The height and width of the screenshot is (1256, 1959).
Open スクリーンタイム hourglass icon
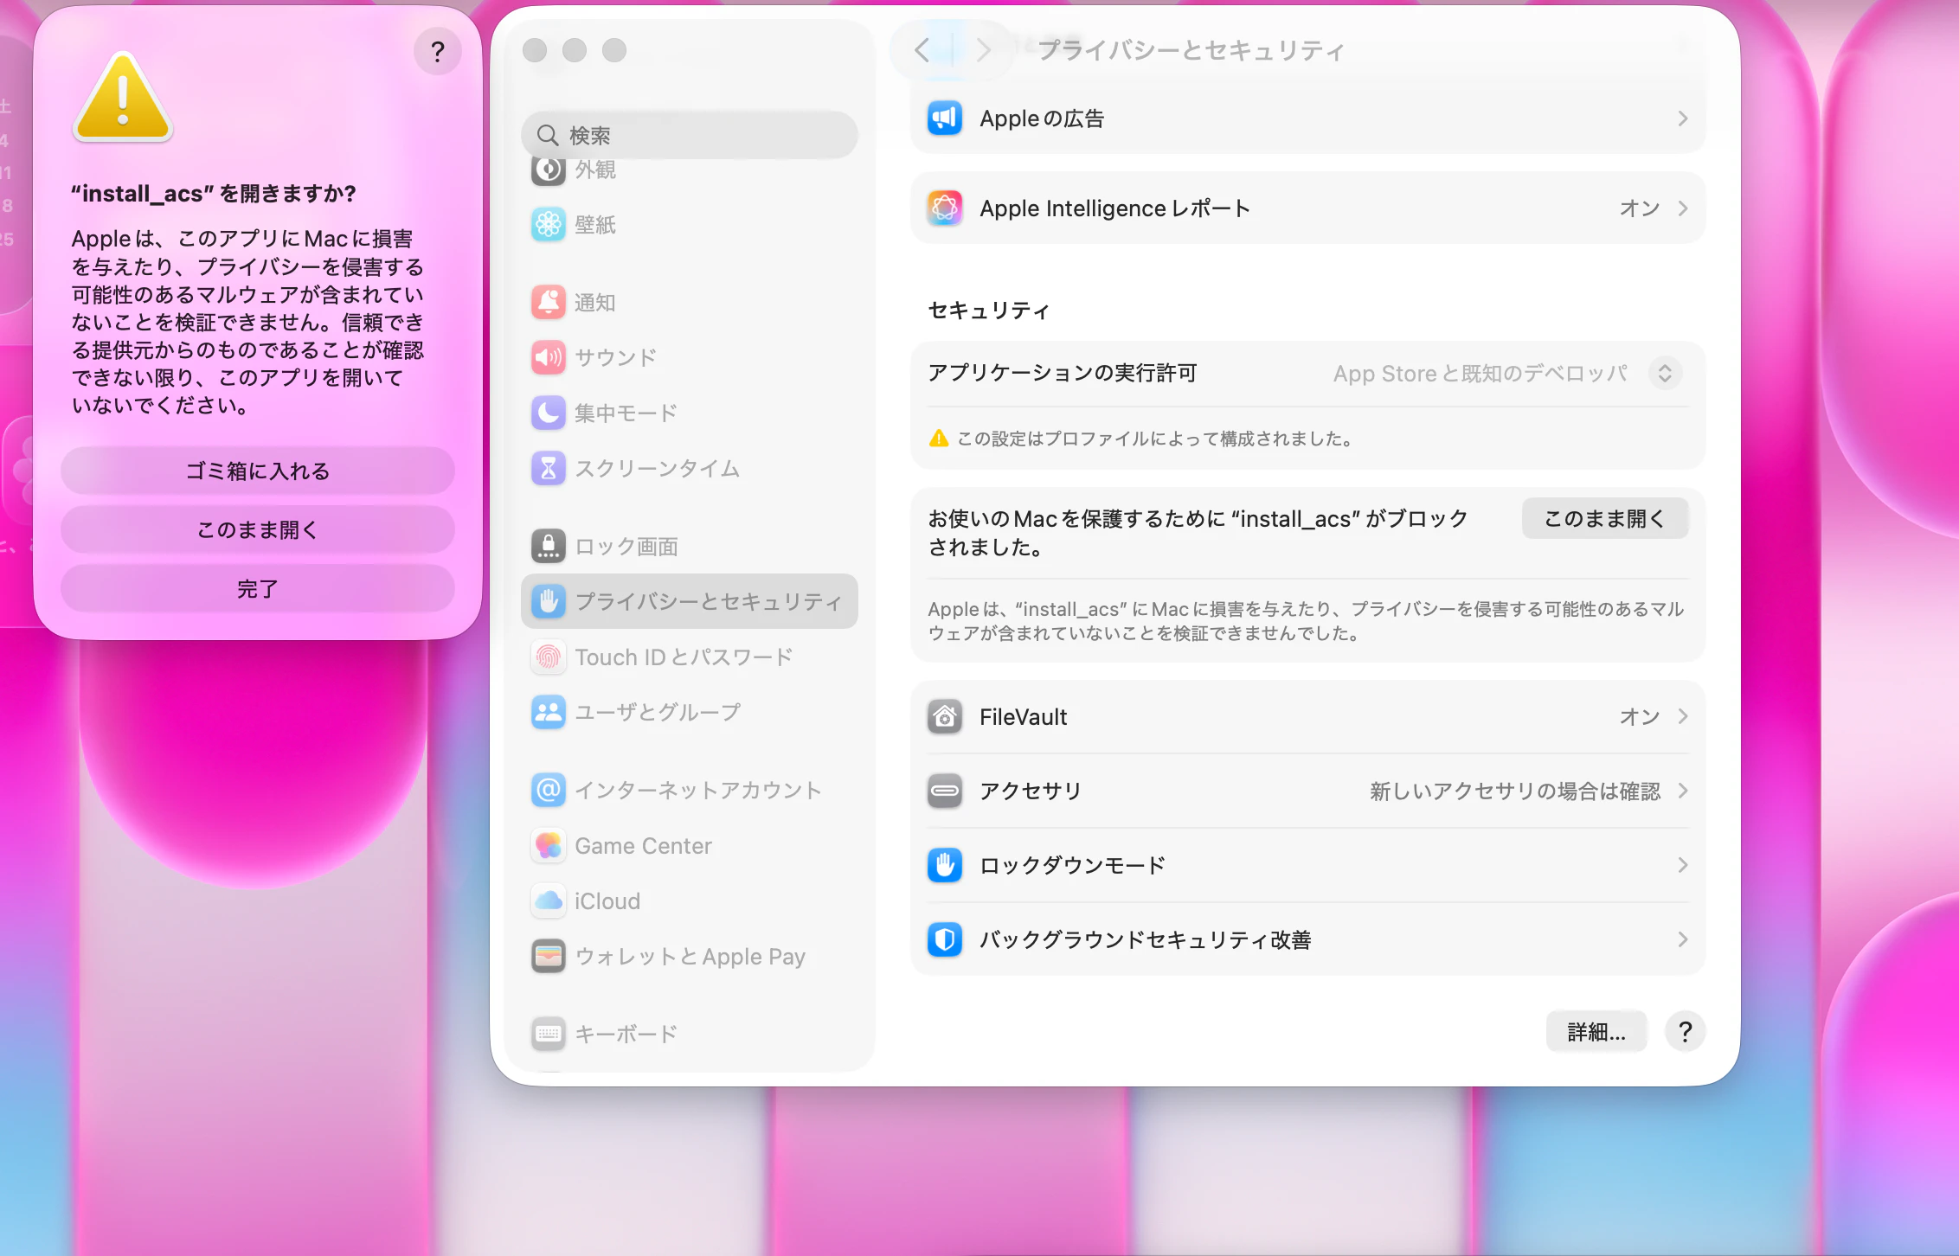[548, 468]
